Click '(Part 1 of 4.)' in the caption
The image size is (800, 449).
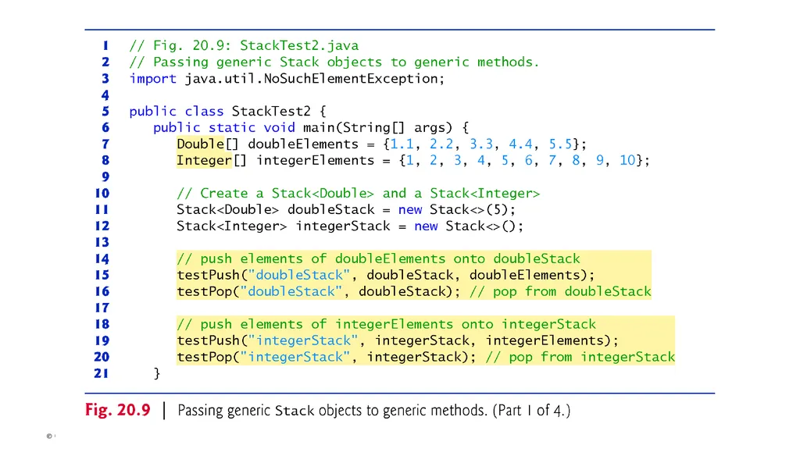click(x=531, y=410)
